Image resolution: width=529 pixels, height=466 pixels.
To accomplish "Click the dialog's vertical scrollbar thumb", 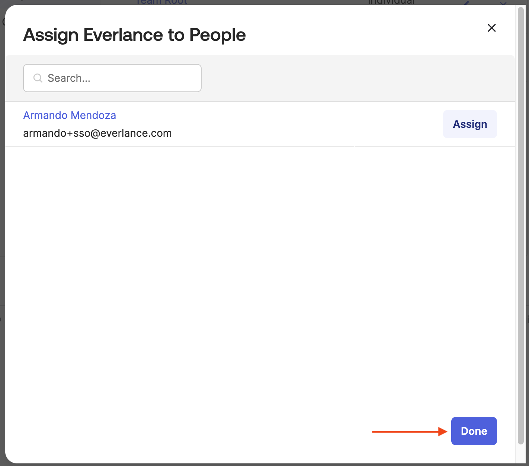I will tap(520, 223).
